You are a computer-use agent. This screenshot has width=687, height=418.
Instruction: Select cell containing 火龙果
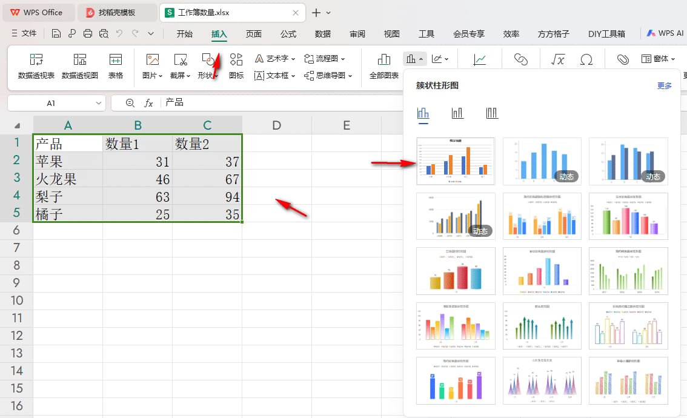pyautogui.click(x=68, y=179)
